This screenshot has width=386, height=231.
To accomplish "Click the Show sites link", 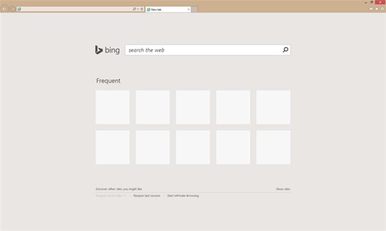I will point(283,189).
